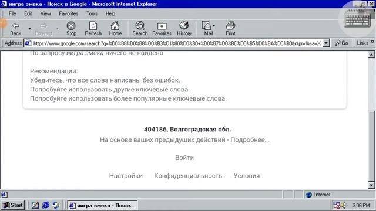Open the Mail toolbar button
The height and width of the screenshot is (211, 376).
(207, 29)
